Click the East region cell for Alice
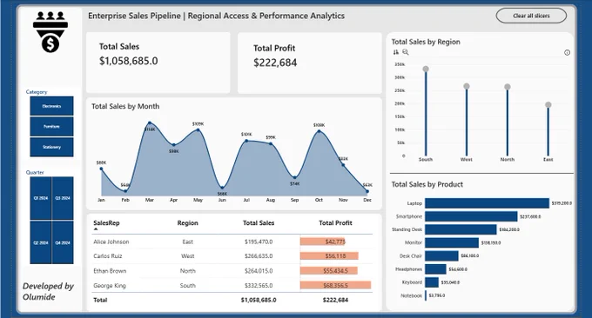592x318 pixels. click(188, 242)
